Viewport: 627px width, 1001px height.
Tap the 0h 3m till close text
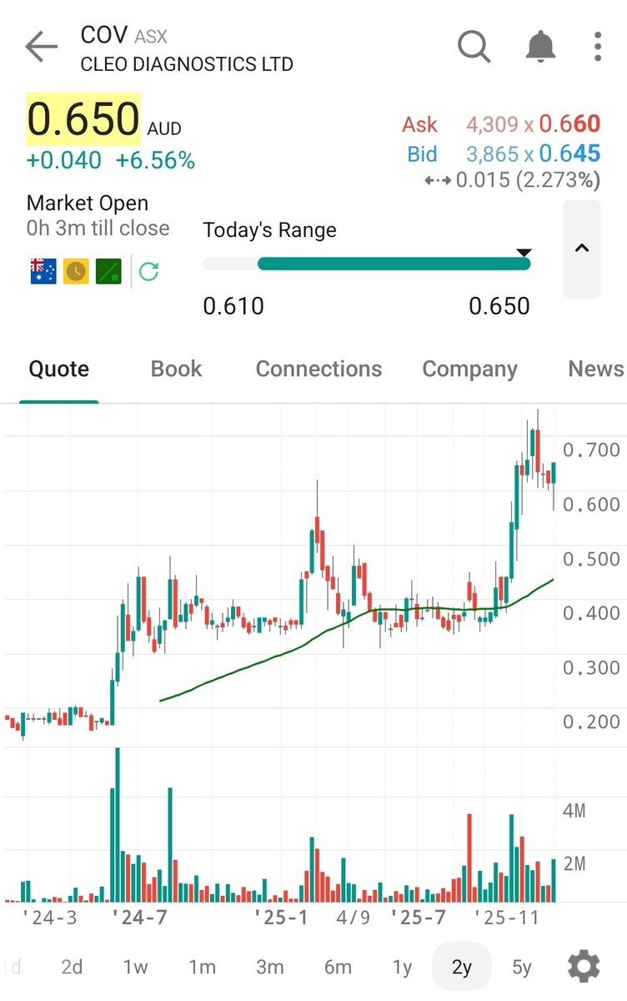pos(98,228)
